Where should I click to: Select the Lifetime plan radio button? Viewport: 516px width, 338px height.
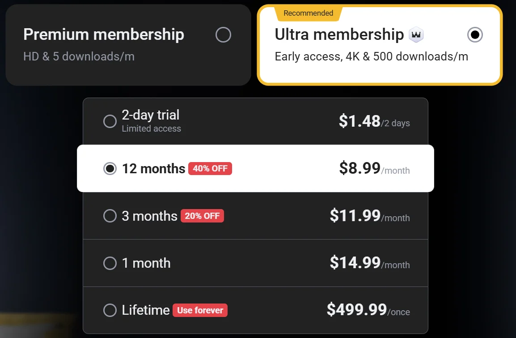point(110,310)
